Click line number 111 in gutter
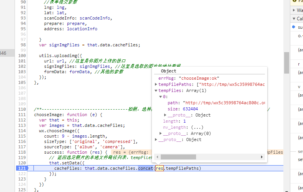Screen dimensions: 303x192 22,115
